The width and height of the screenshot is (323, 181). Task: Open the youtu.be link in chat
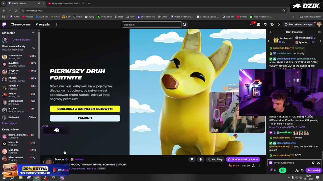click(287, 127)
